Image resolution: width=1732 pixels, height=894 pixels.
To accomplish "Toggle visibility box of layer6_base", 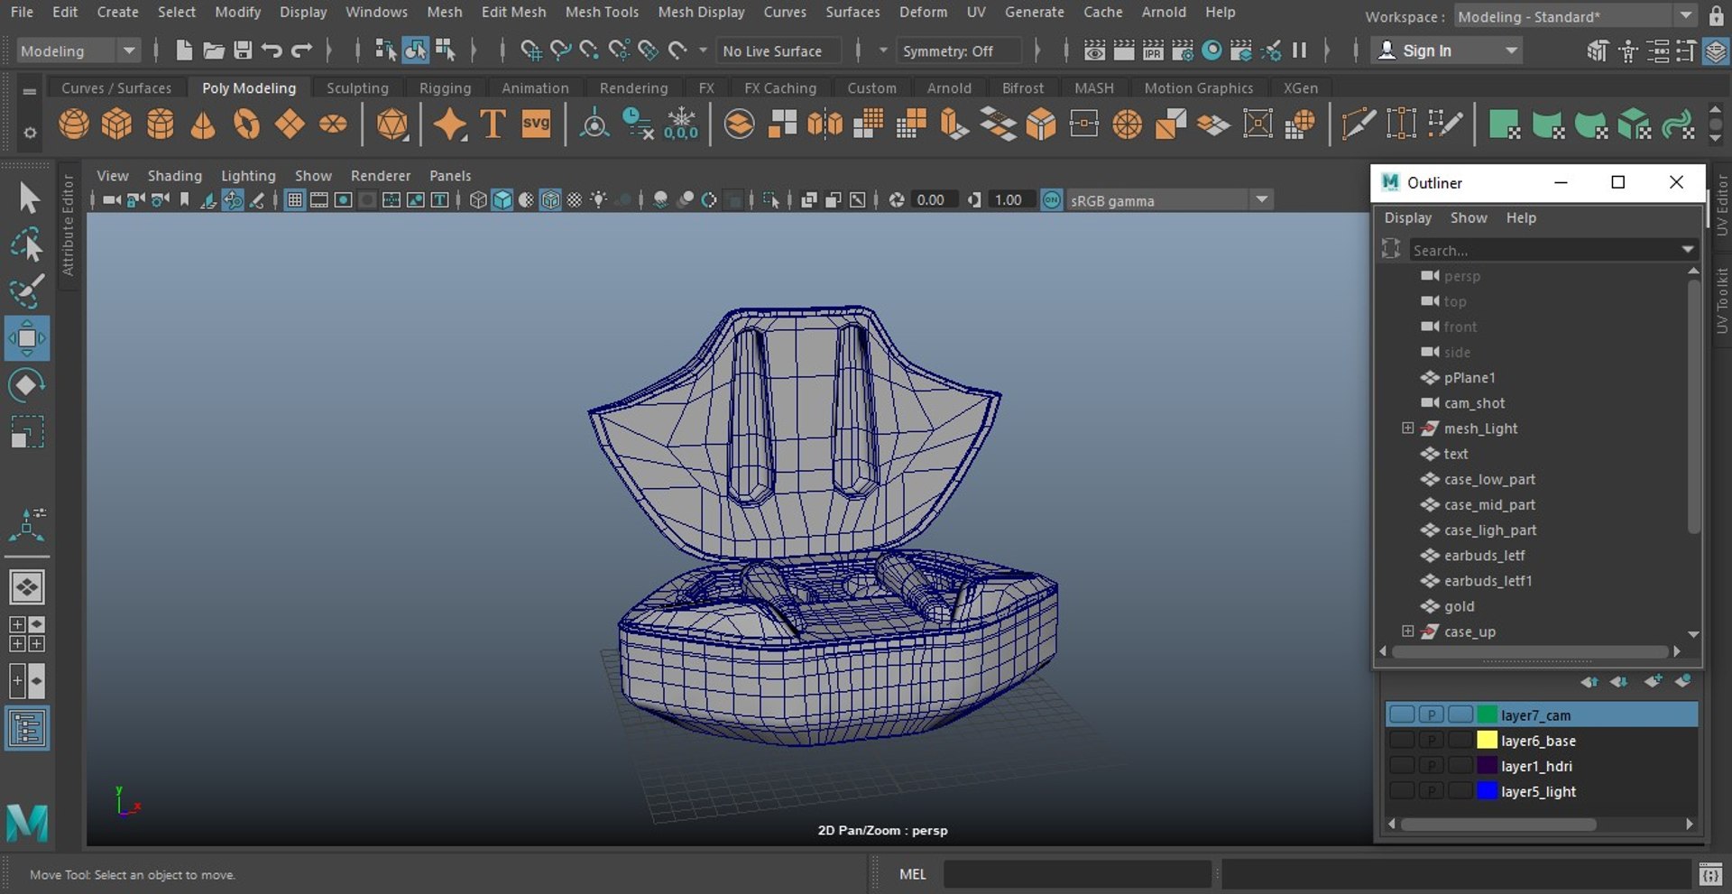I will pos(1401,740).
